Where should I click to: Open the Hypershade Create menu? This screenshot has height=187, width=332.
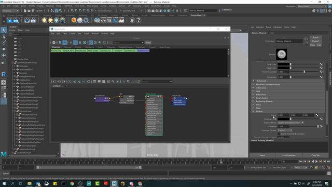(x=72, y=33)
